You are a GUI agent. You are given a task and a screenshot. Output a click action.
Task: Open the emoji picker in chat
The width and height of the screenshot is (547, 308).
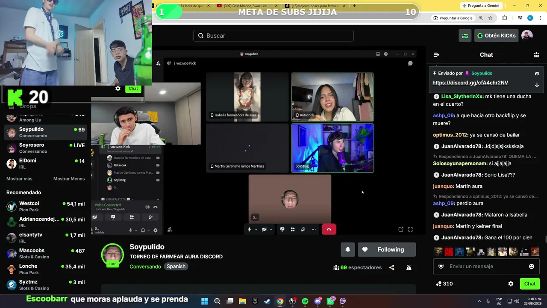[x=532, y=266]
